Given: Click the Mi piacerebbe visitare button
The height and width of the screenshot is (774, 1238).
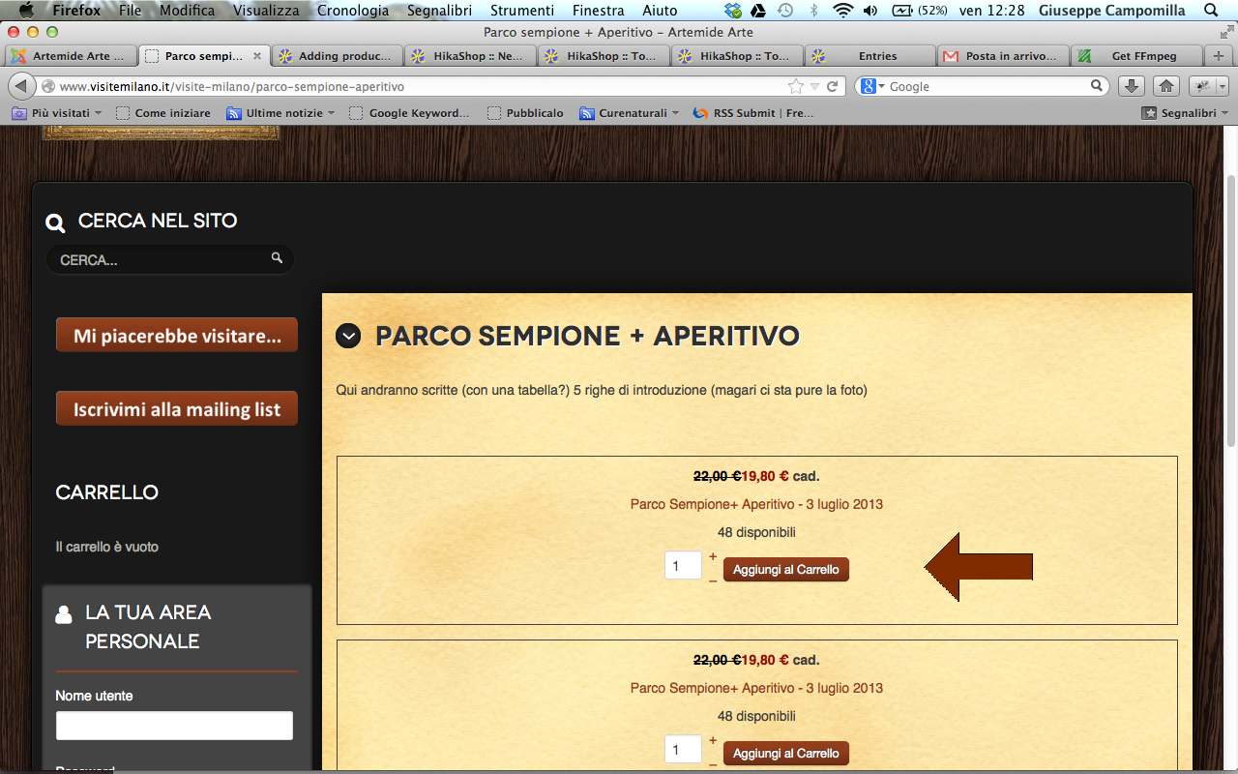Looking at the screenshot, I should [x=177, y=335].
